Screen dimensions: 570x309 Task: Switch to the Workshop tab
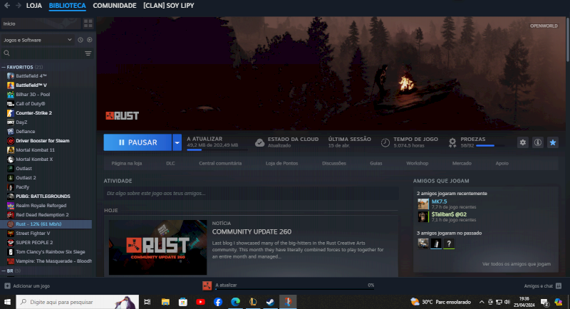point(417,163)
